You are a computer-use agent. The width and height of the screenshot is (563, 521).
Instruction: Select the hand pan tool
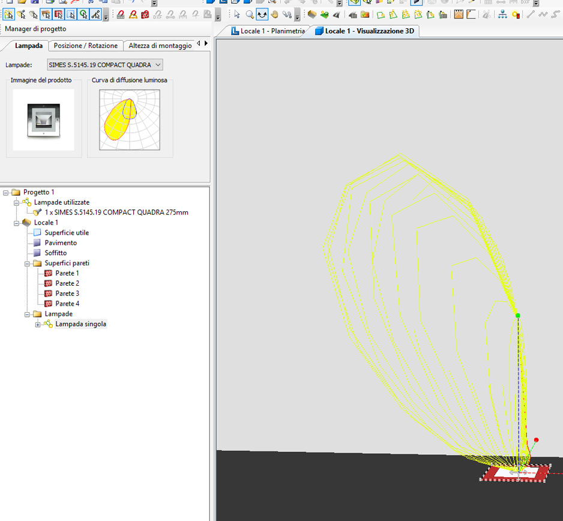point(275,14)
